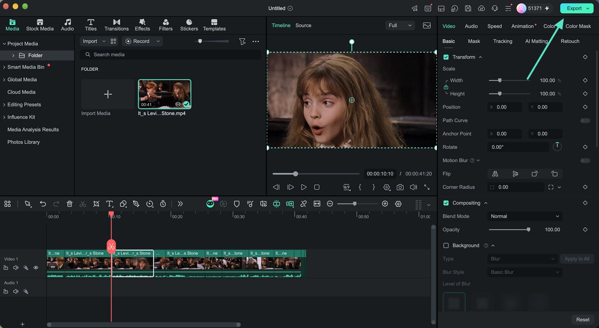Toggle Video 1 track visibility eye
The width and height of the screenshot is (599, 328).
[x=36, y=268]
